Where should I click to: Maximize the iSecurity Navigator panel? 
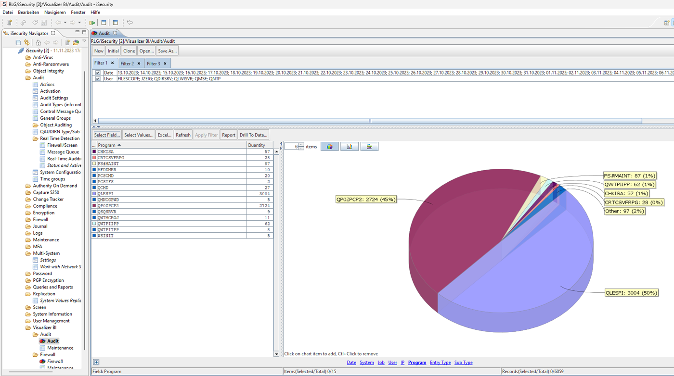pos(84,33)
